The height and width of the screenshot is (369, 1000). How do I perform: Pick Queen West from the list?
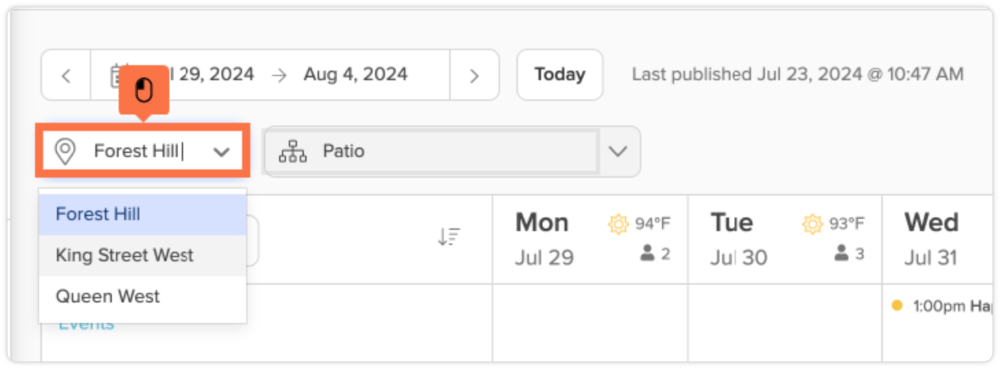108,296
